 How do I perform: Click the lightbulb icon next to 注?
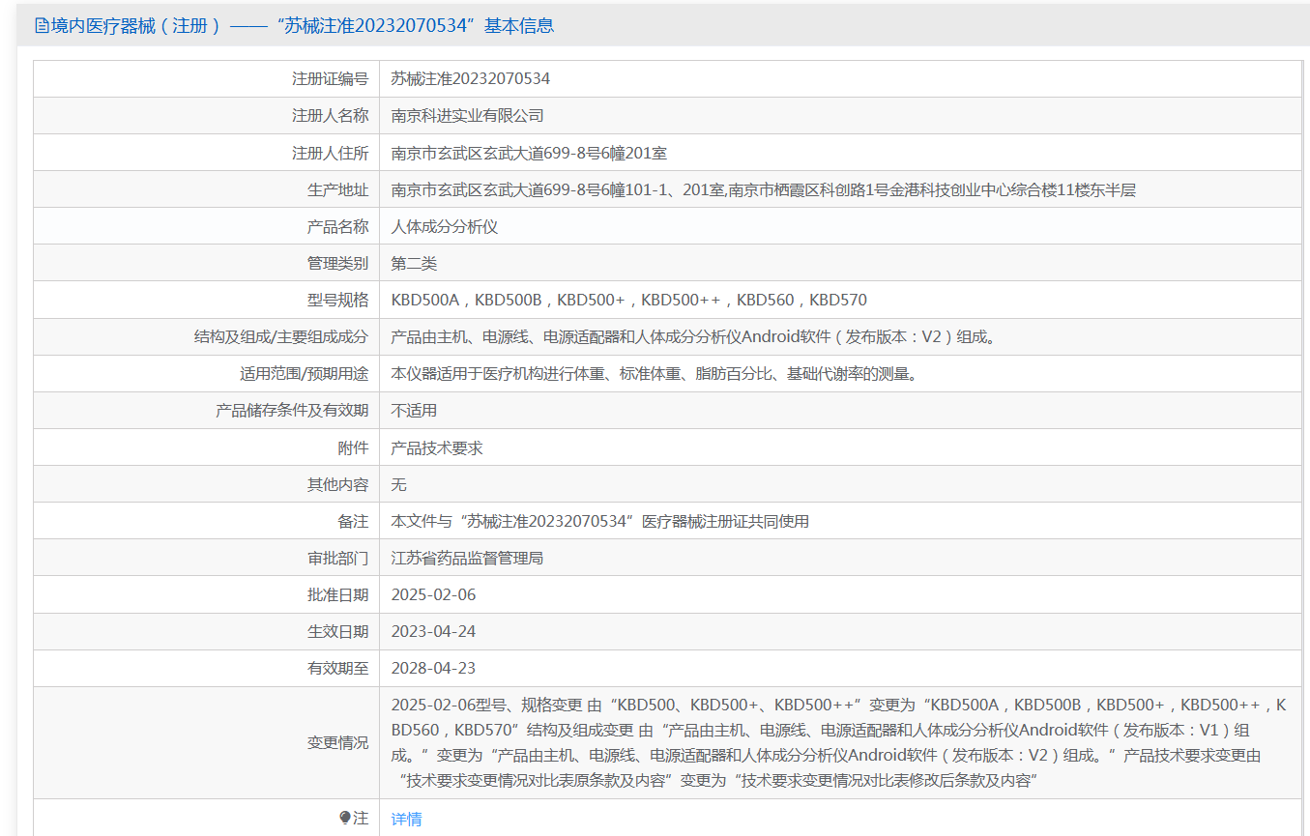click(x=345, y=818)
